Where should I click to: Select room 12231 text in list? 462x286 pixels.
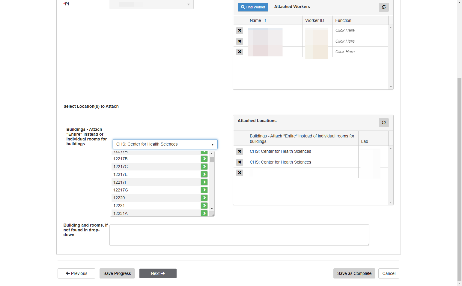pos(119,206)
